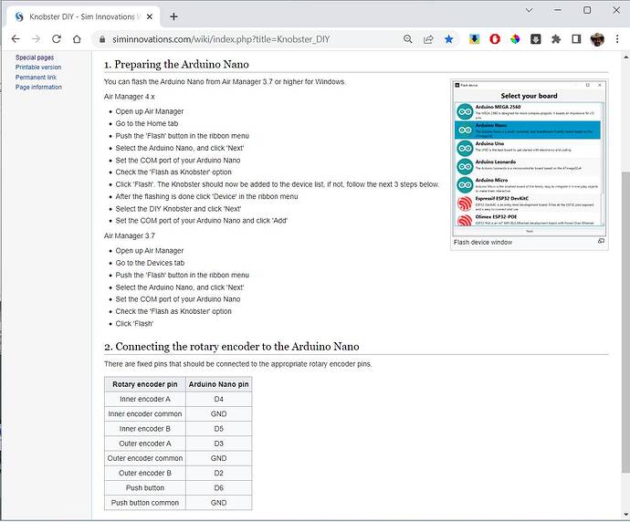Click the 'Outer encoder A' table cell
Viewport: 630px width, 522px height.
click(x=145, y=444)
